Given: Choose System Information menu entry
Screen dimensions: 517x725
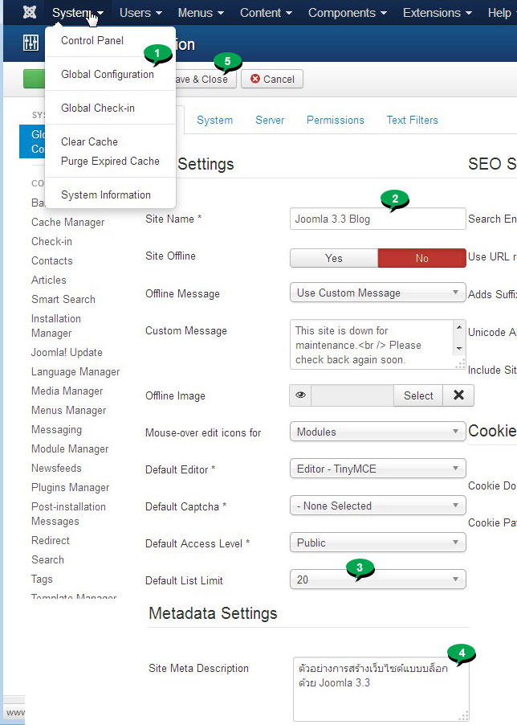Looking at the screenshot, I should tap(106, 195).
